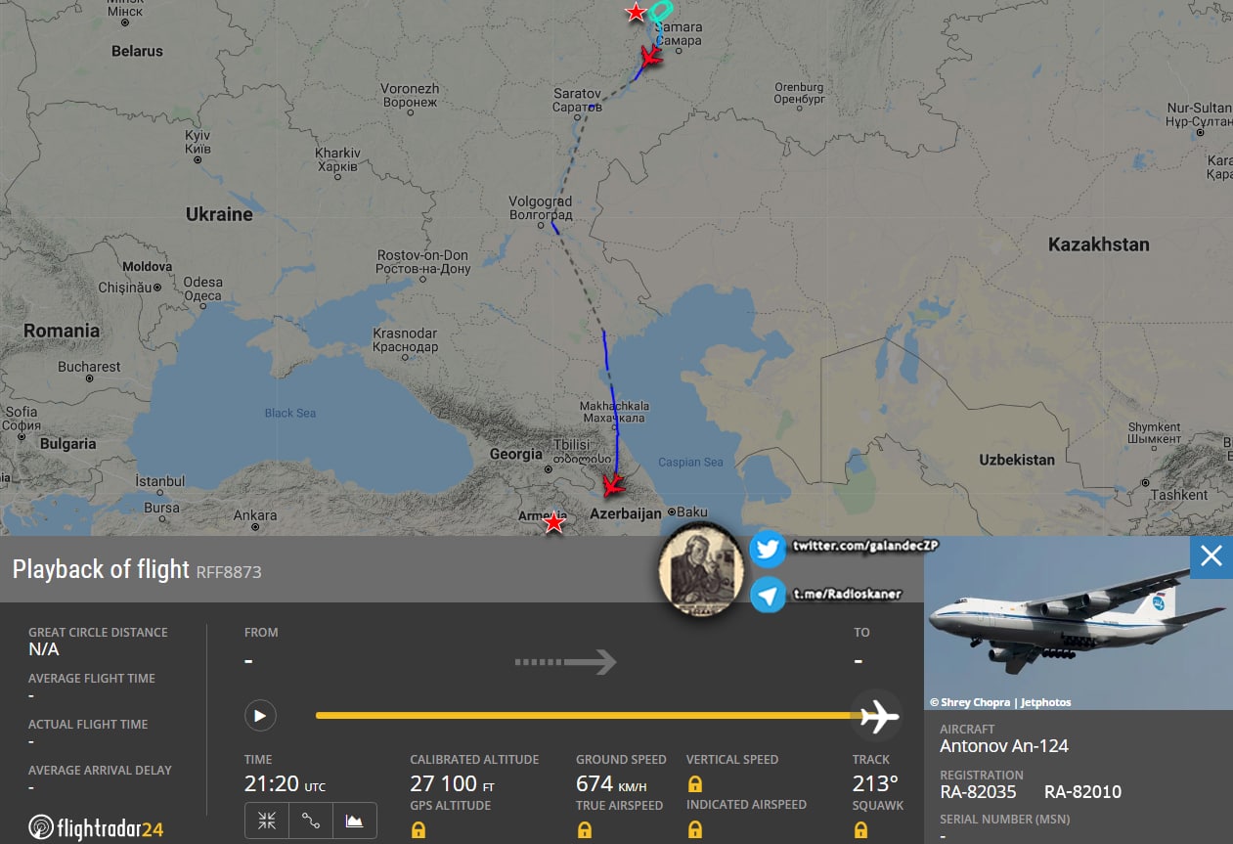Click the round portrait avatar image

[702, 572]
